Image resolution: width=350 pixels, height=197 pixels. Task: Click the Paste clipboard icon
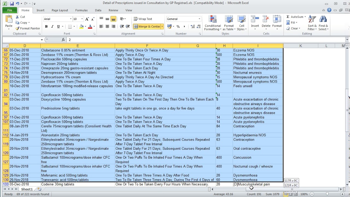9,19
